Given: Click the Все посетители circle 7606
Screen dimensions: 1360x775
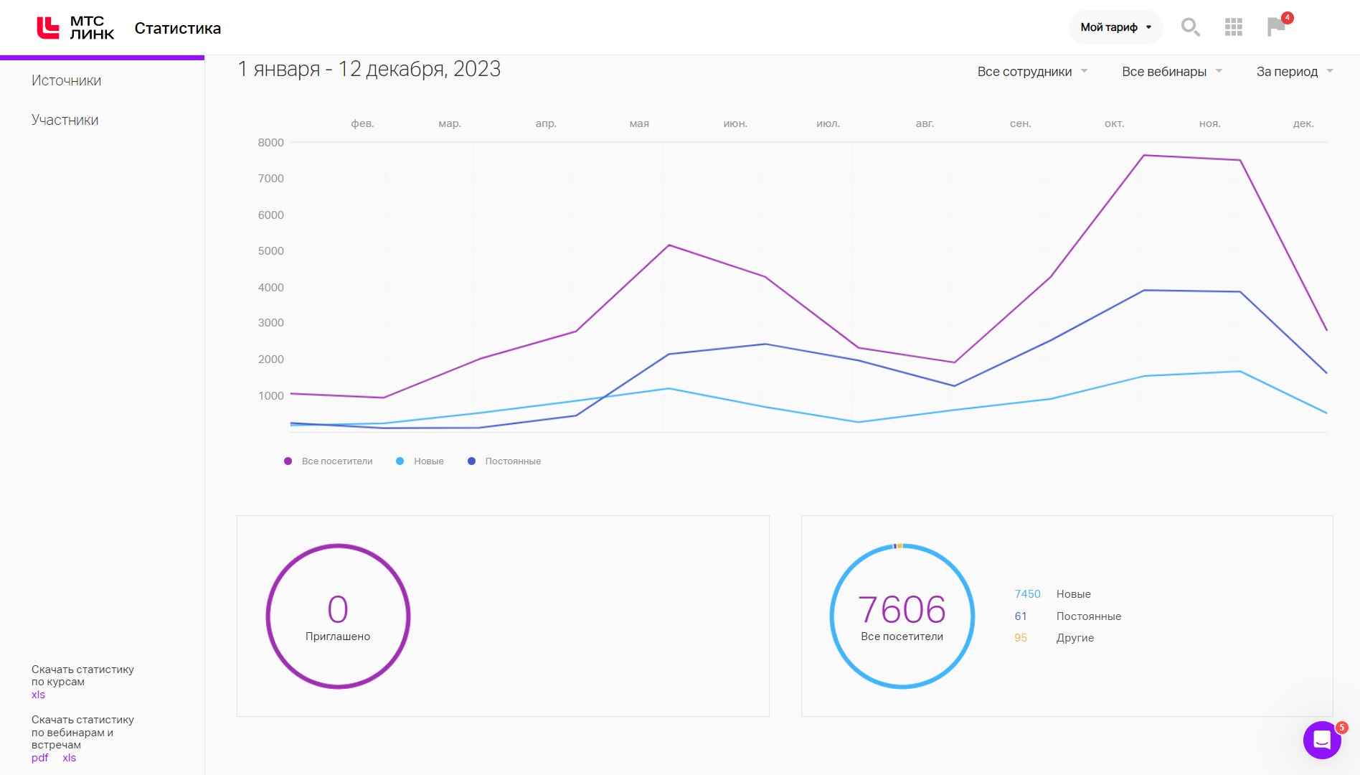Looking at the screenshot, I should (902, 616).
